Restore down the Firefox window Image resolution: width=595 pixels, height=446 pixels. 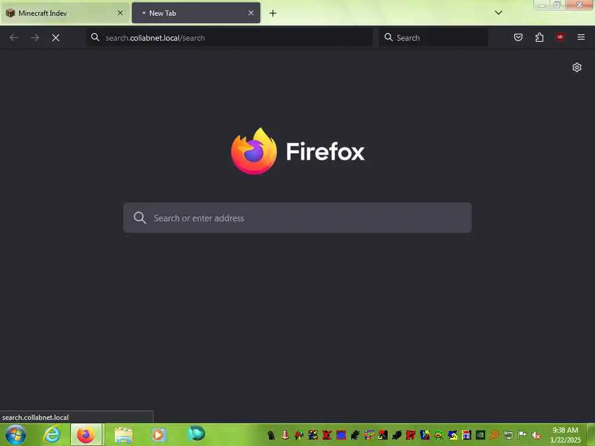pyautogui.click(x=557, y=5)
